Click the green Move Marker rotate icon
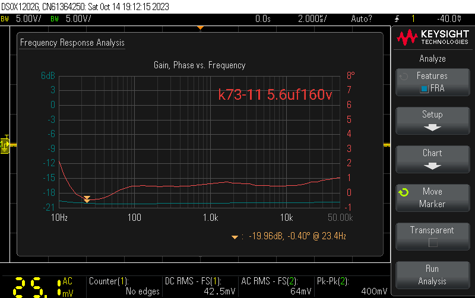 pyautogui.click(x=404, y=192)
